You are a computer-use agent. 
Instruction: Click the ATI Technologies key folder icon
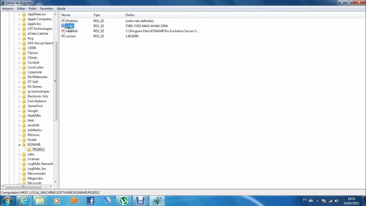[x=24, y=29]
